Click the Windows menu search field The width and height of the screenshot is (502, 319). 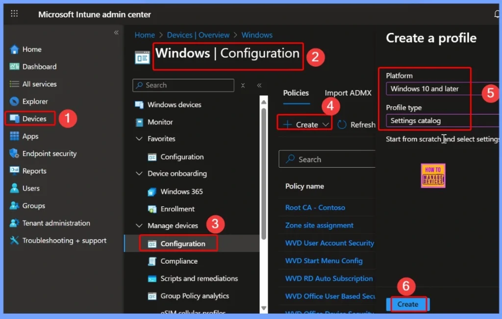(x=183, y=85)
